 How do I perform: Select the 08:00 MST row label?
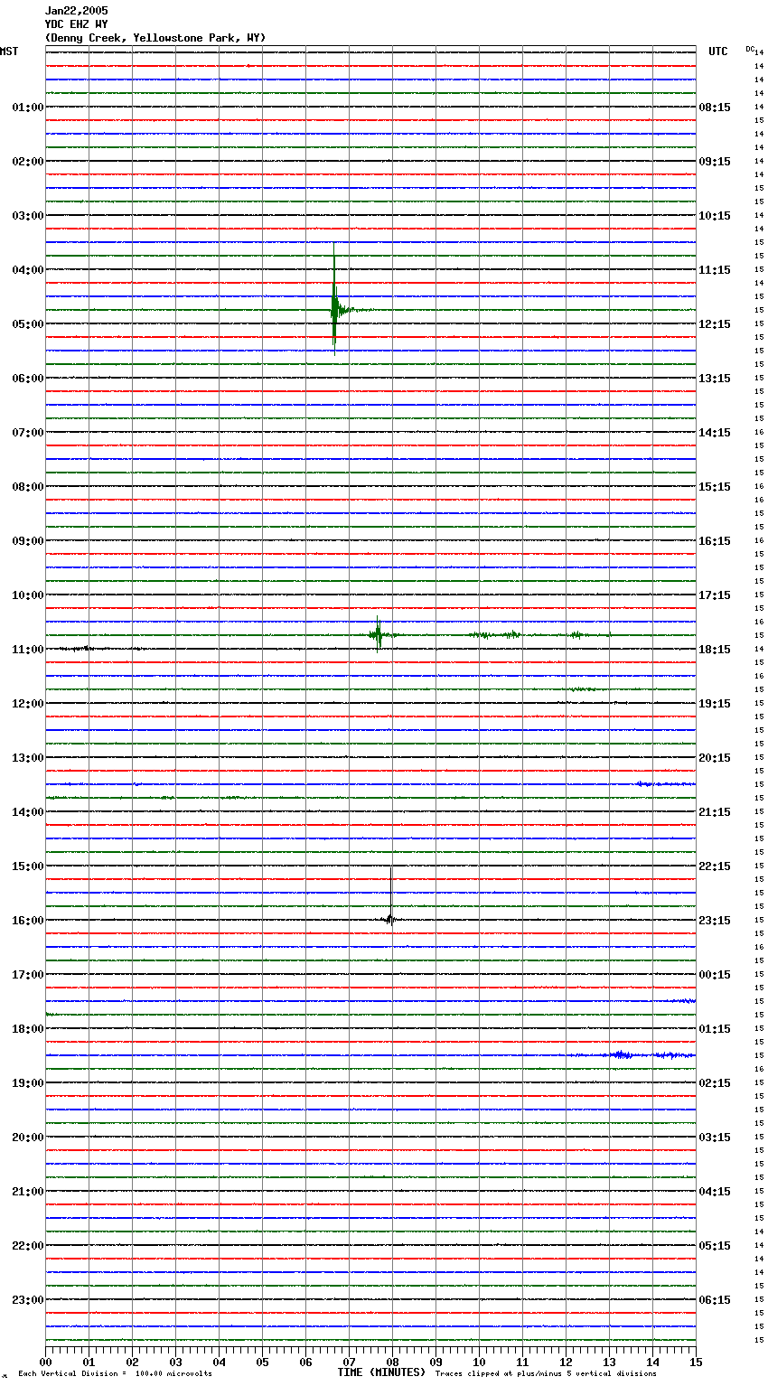click(28, 487)
